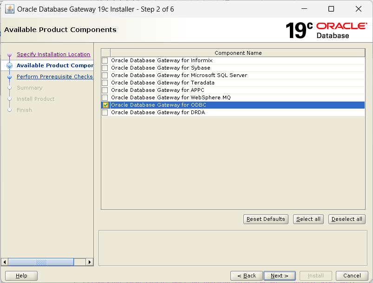Viewport: 373px width, 283px height.
Task: Click the right arrow of the sidebar scrollbar
Action: (90, 262)
